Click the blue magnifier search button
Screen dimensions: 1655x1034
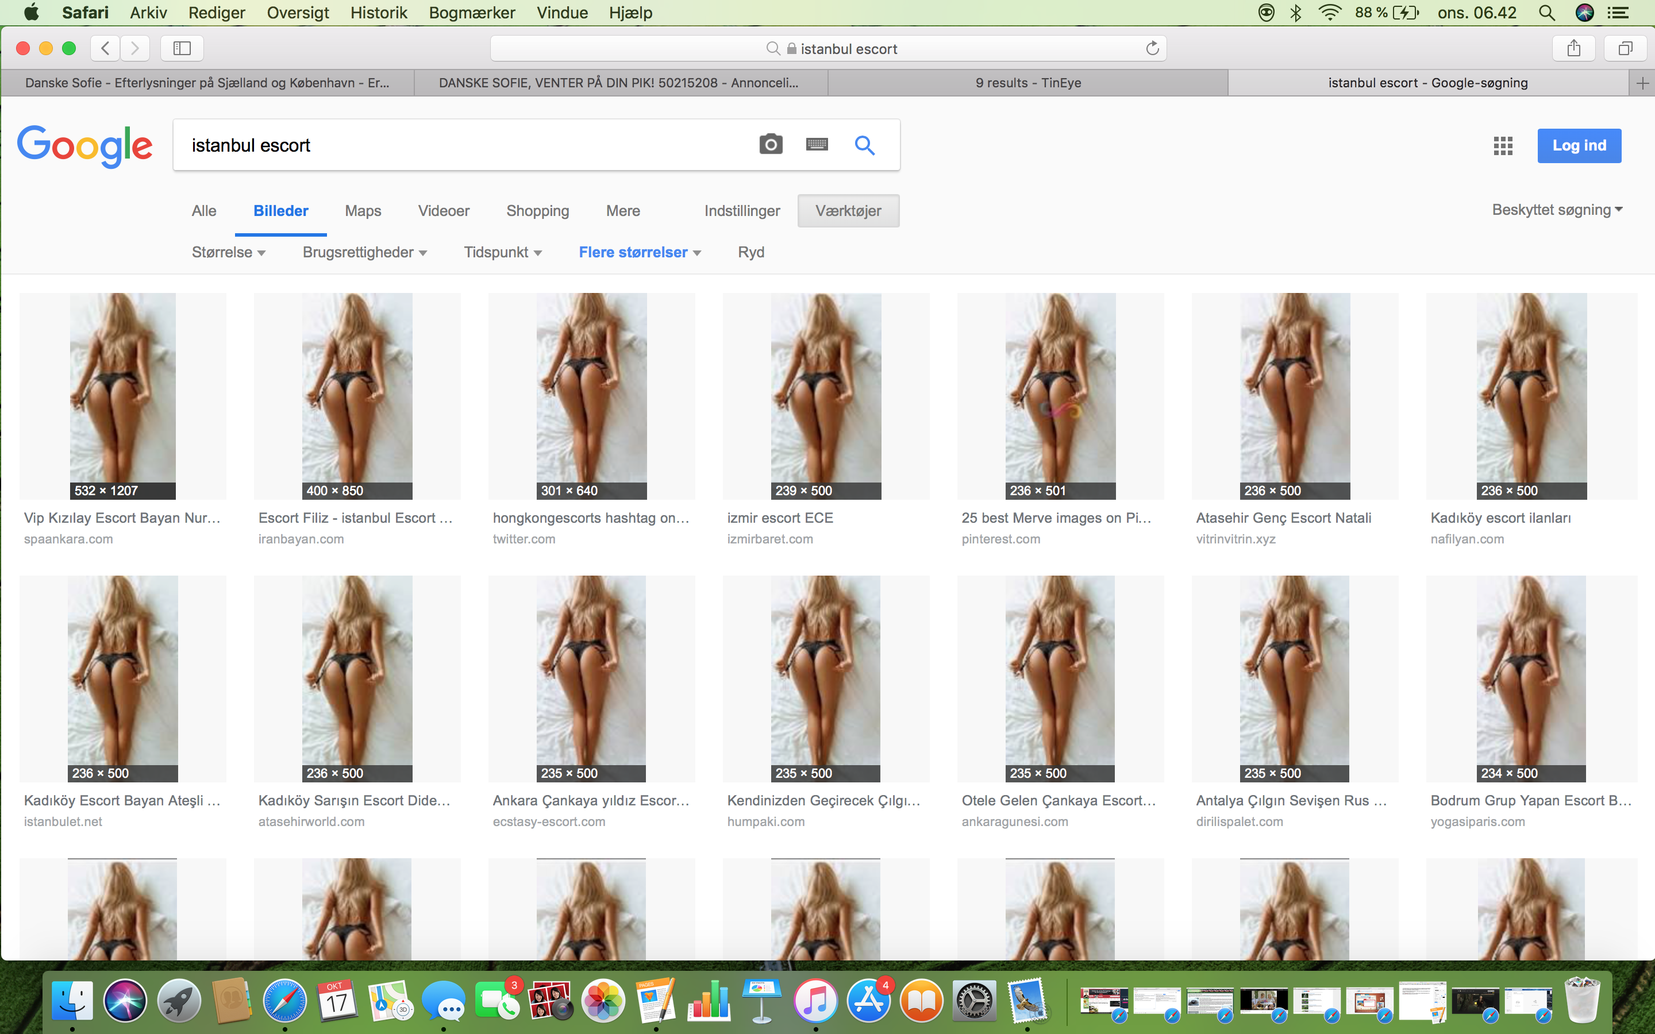point(864,145)
